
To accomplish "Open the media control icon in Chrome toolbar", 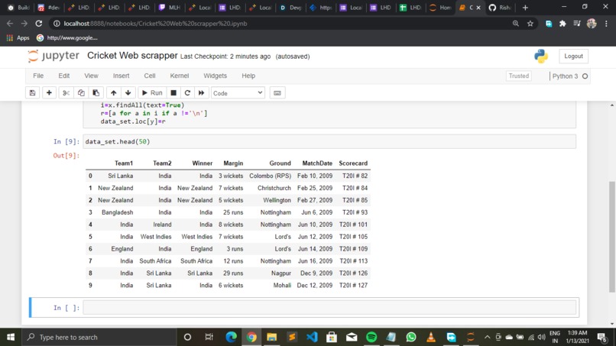I will point(577,24).
